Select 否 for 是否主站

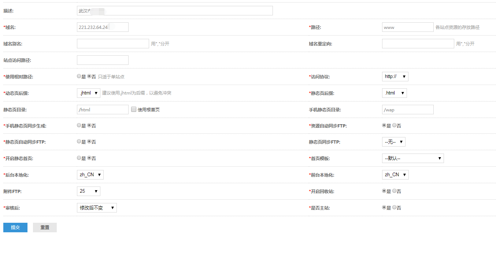tap(394, 207)
